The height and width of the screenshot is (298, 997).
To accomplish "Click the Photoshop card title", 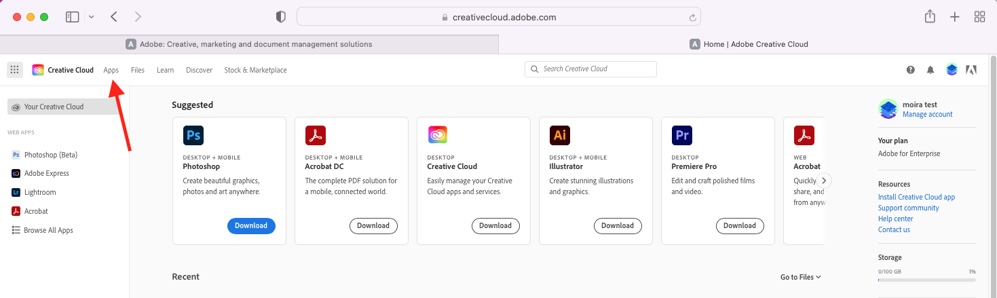I will coord(202,166).
